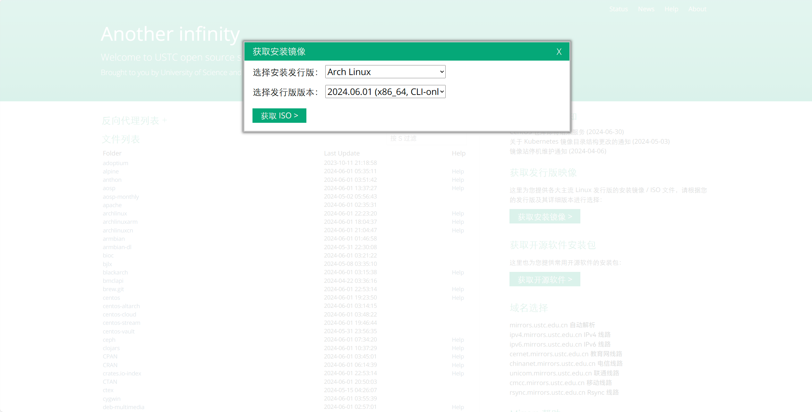Image resolution: width=812 pixels, height=412 pixels.
Task: Open the armbian-dl folder
Action: [x=117, y=247]
